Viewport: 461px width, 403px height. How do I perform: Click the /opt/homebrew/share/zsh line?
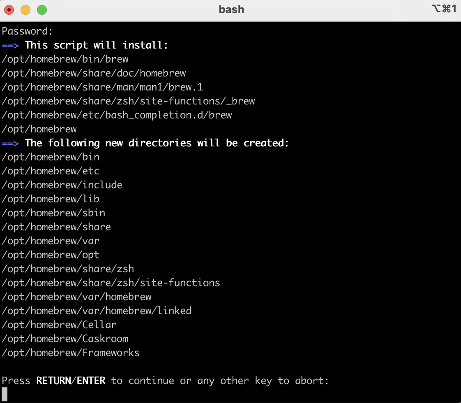point(68,269)
